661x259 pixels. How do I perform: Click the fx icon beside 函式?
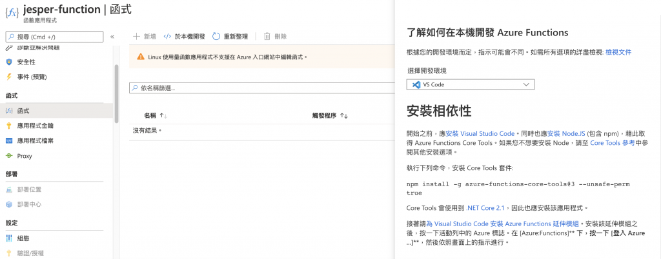coord(9,111)
